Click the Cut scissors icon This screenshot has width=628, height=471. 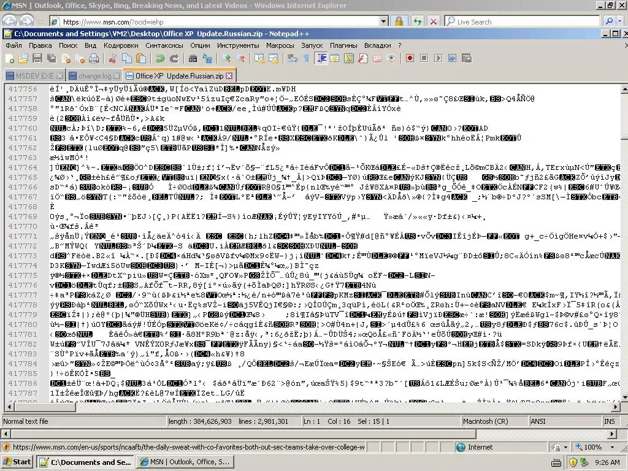tap(113, 58)
